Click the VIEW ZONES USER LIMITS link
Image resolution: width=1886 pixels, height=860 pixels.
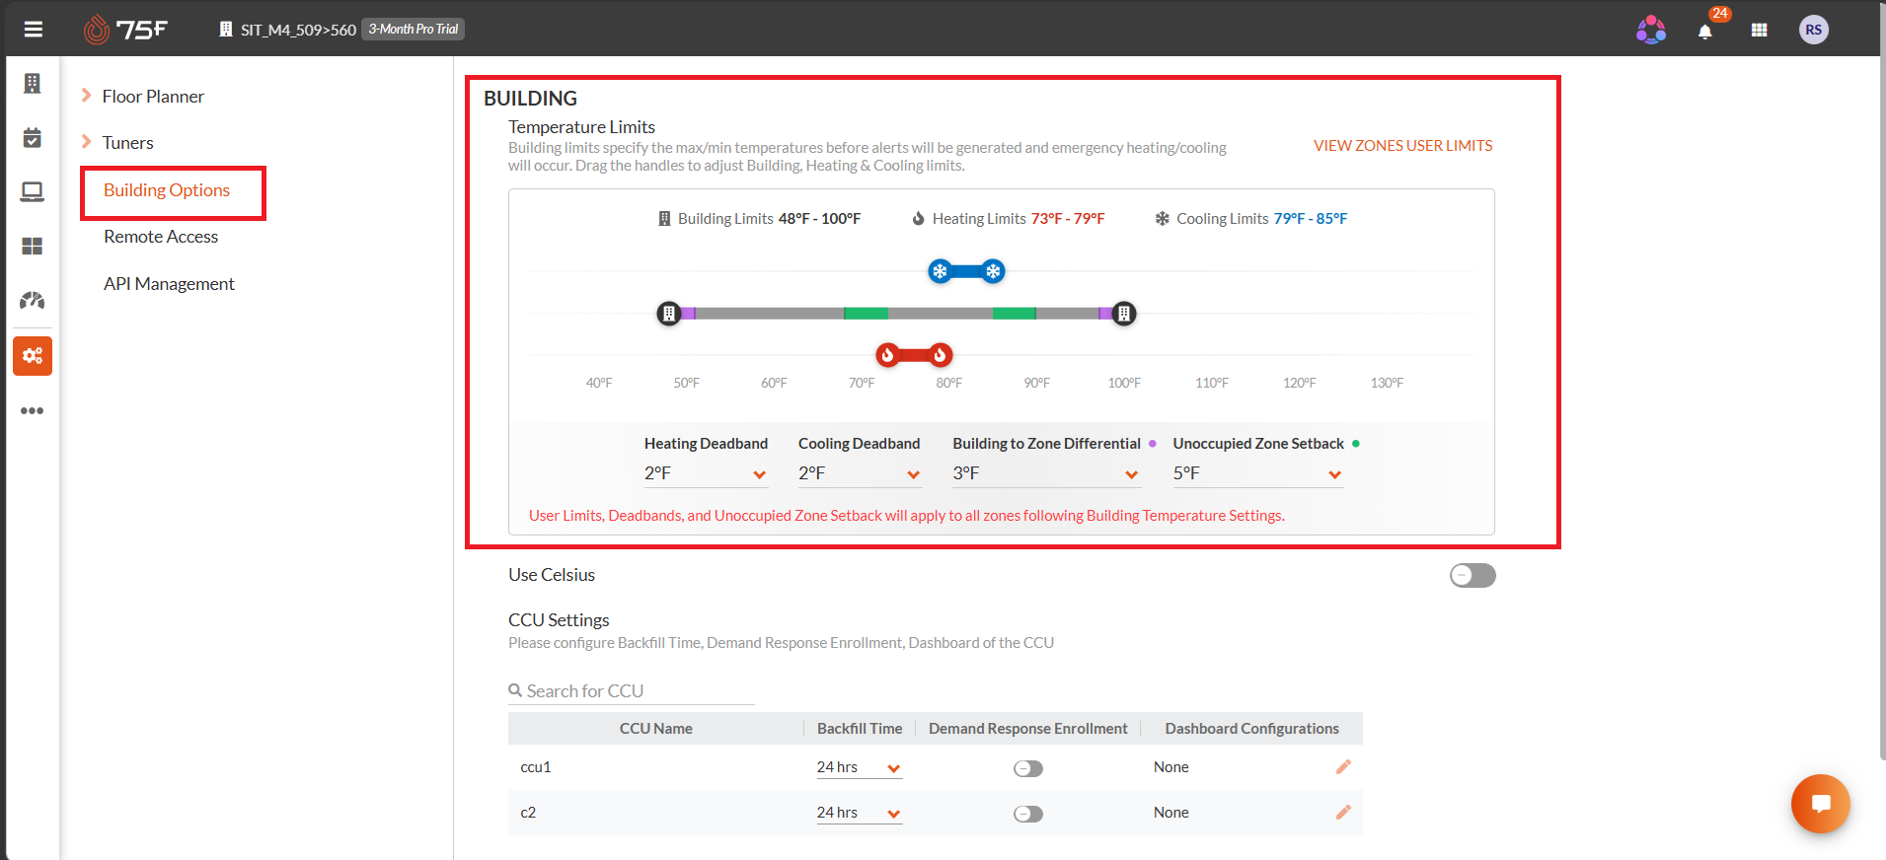point(1402,146)
